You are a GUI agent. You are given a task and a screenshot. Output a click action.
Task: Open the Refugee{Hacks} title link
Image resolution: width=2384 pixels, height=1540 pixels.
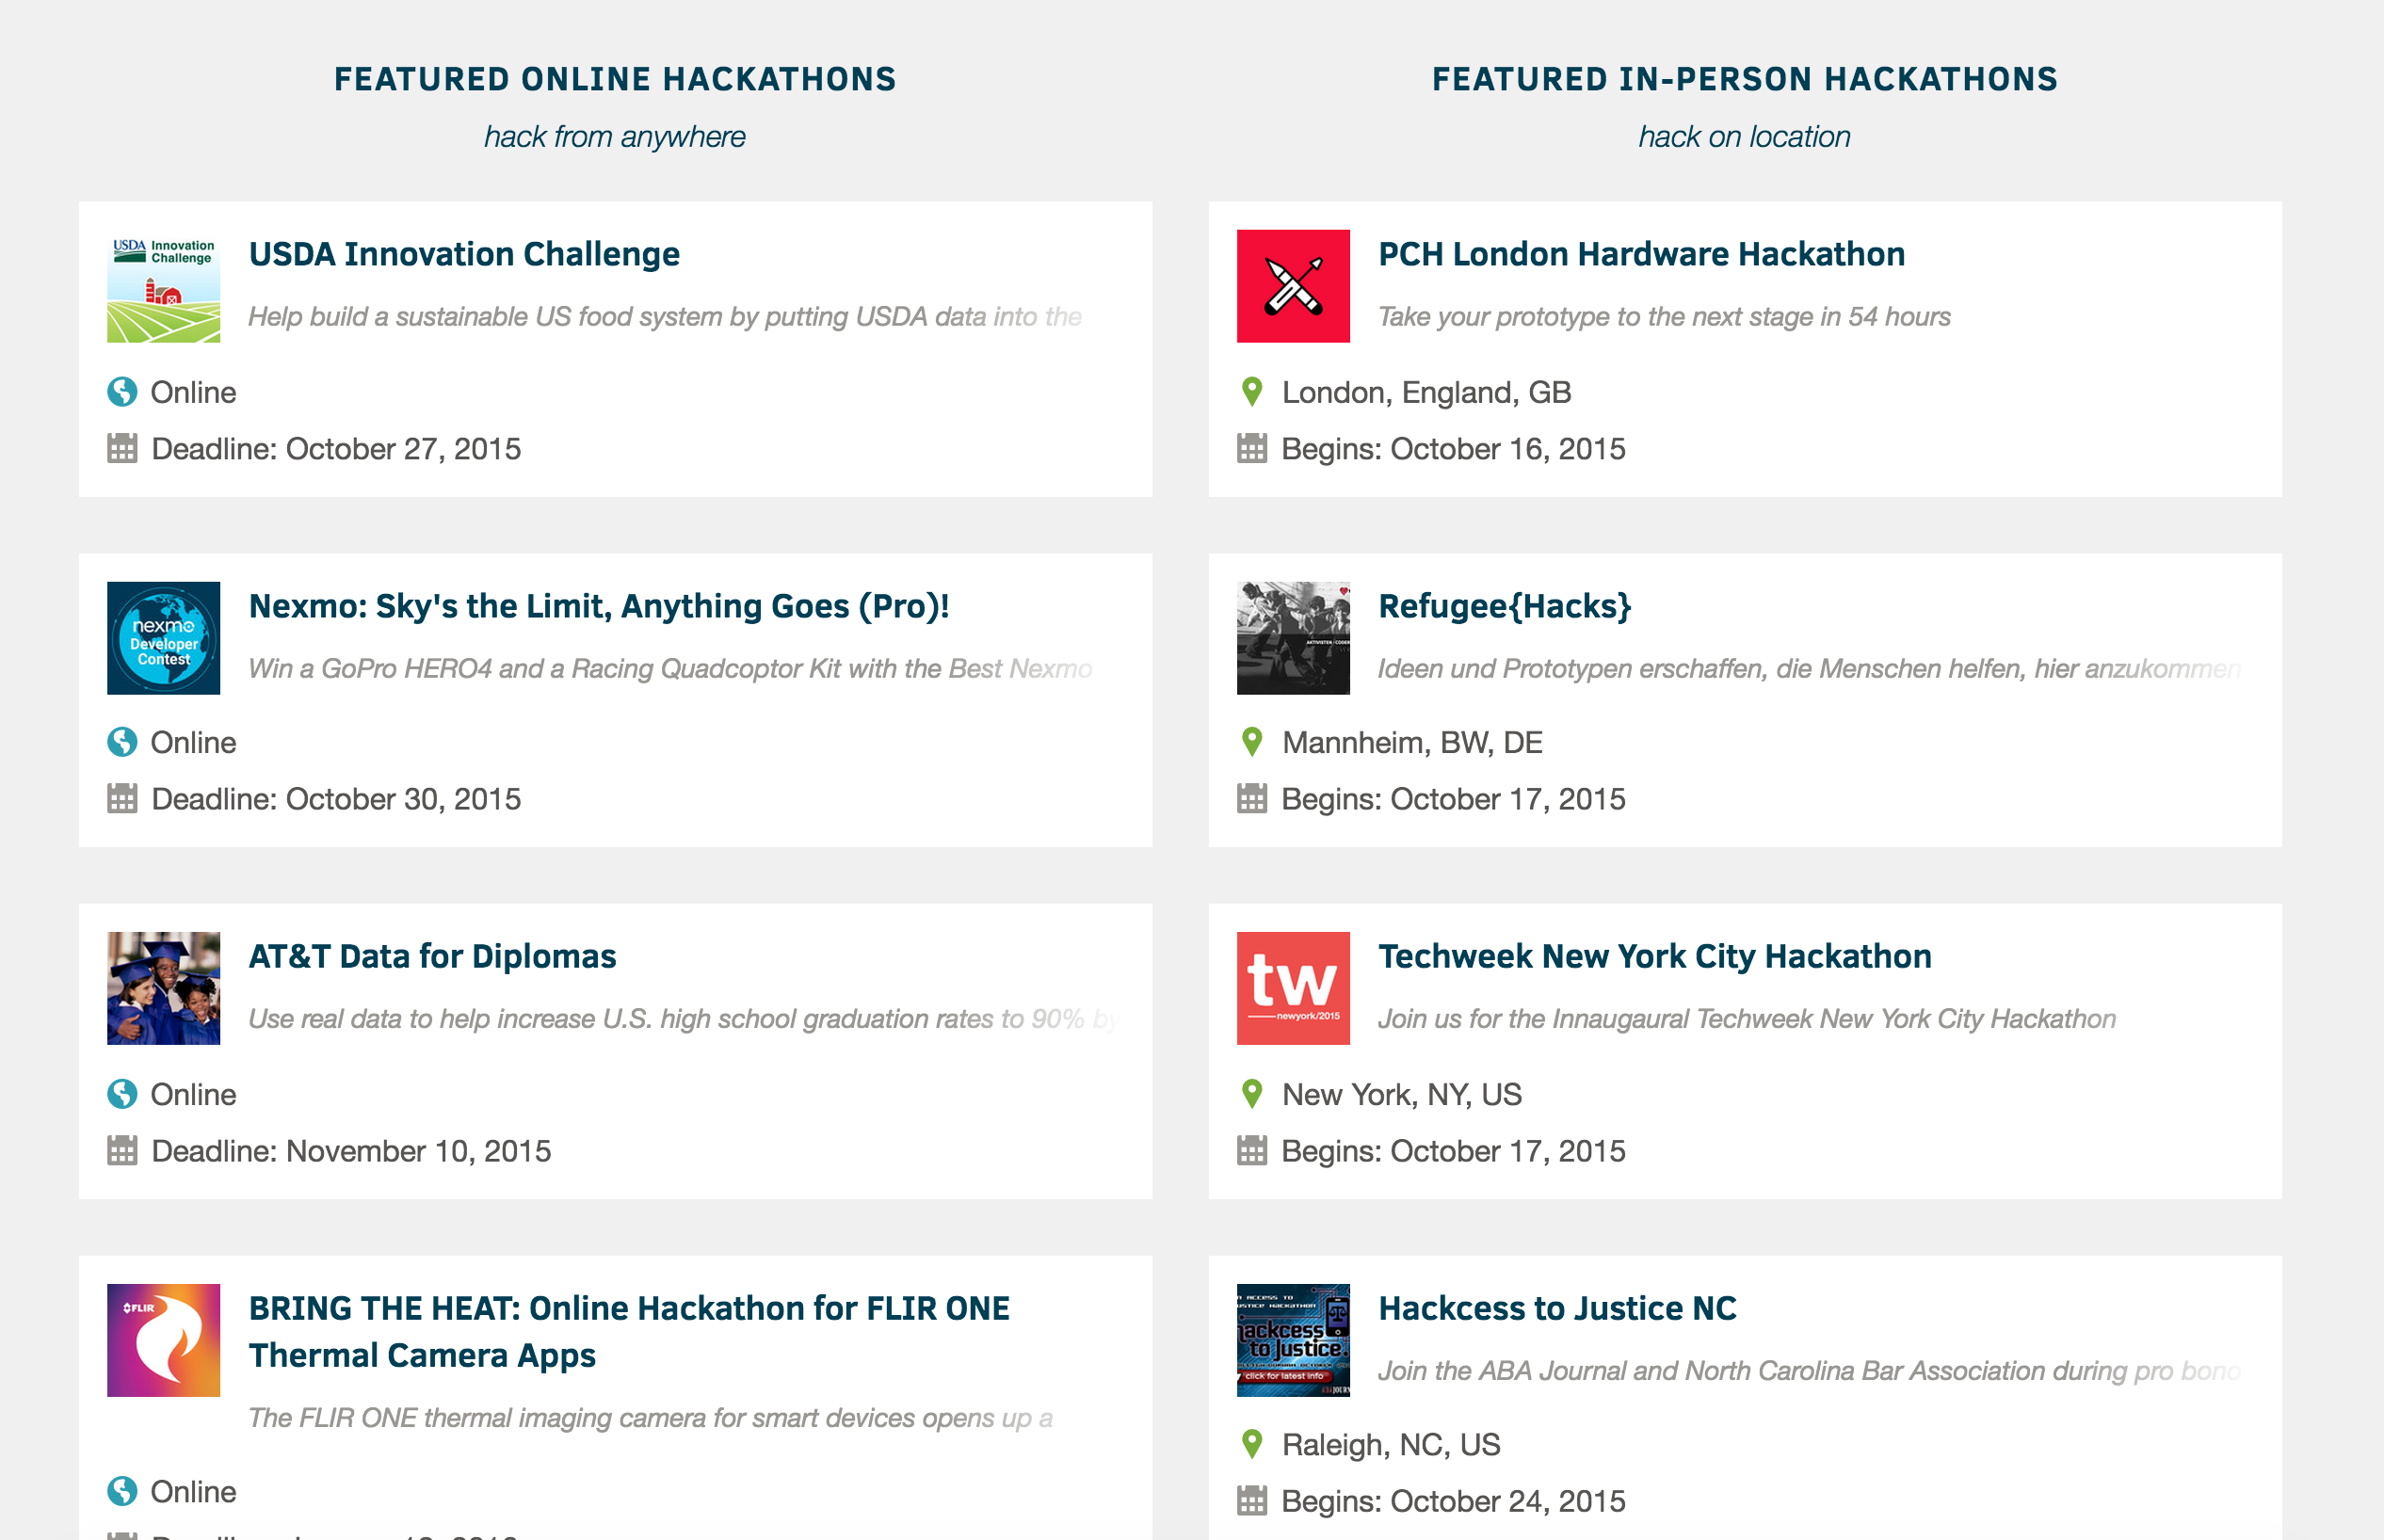1504,606
